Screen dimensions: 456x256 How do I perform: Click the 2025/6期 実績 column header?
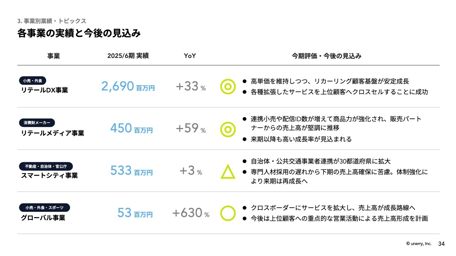[x=128, y=56]
